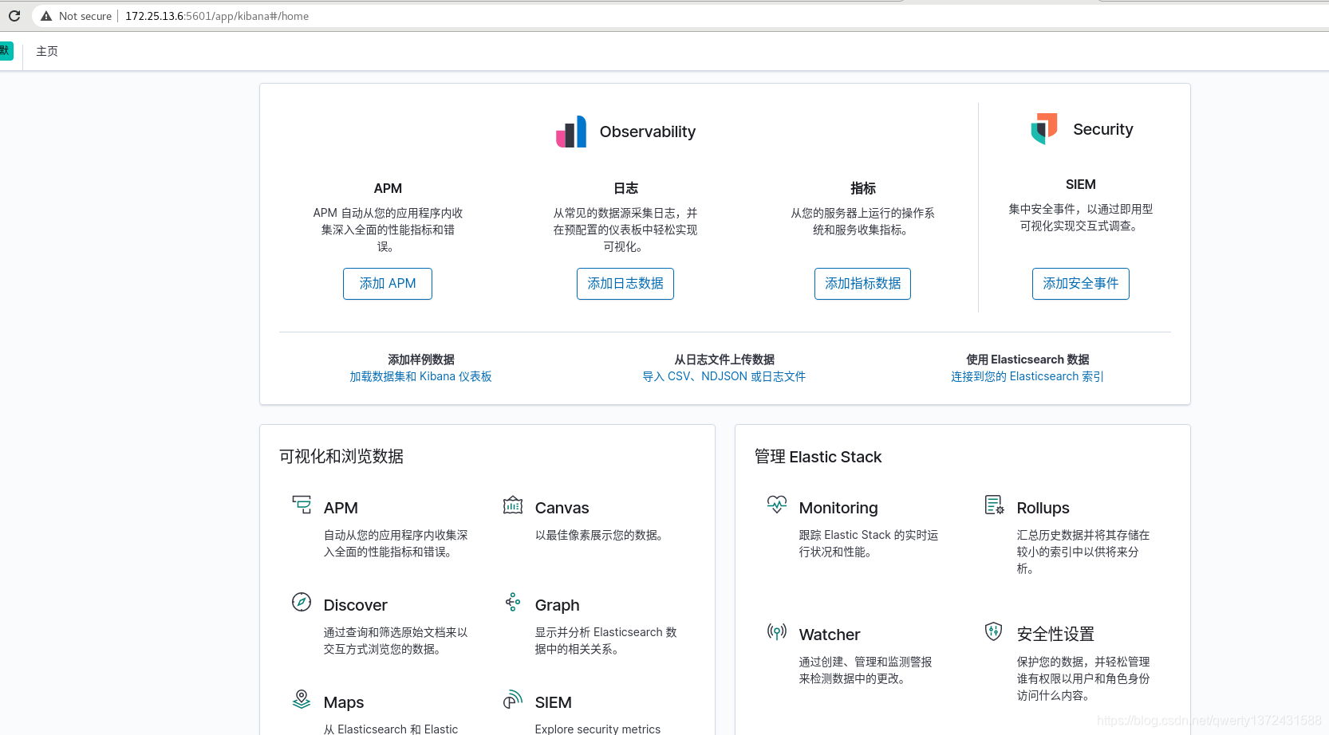Screen dimensions: 1329x735
Task: Click the Discover compass icon
Action: coord(302,602)
